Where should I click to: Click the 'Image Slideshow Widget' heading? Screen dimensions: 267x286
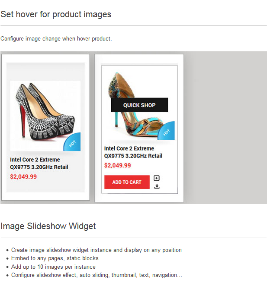click(48, 226)
